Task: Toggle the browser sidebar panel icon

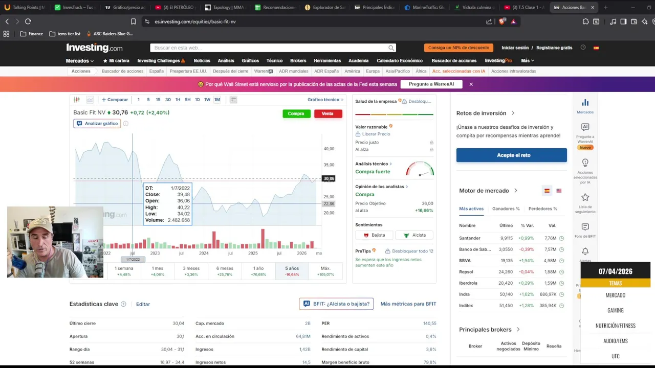Action: 623,21
